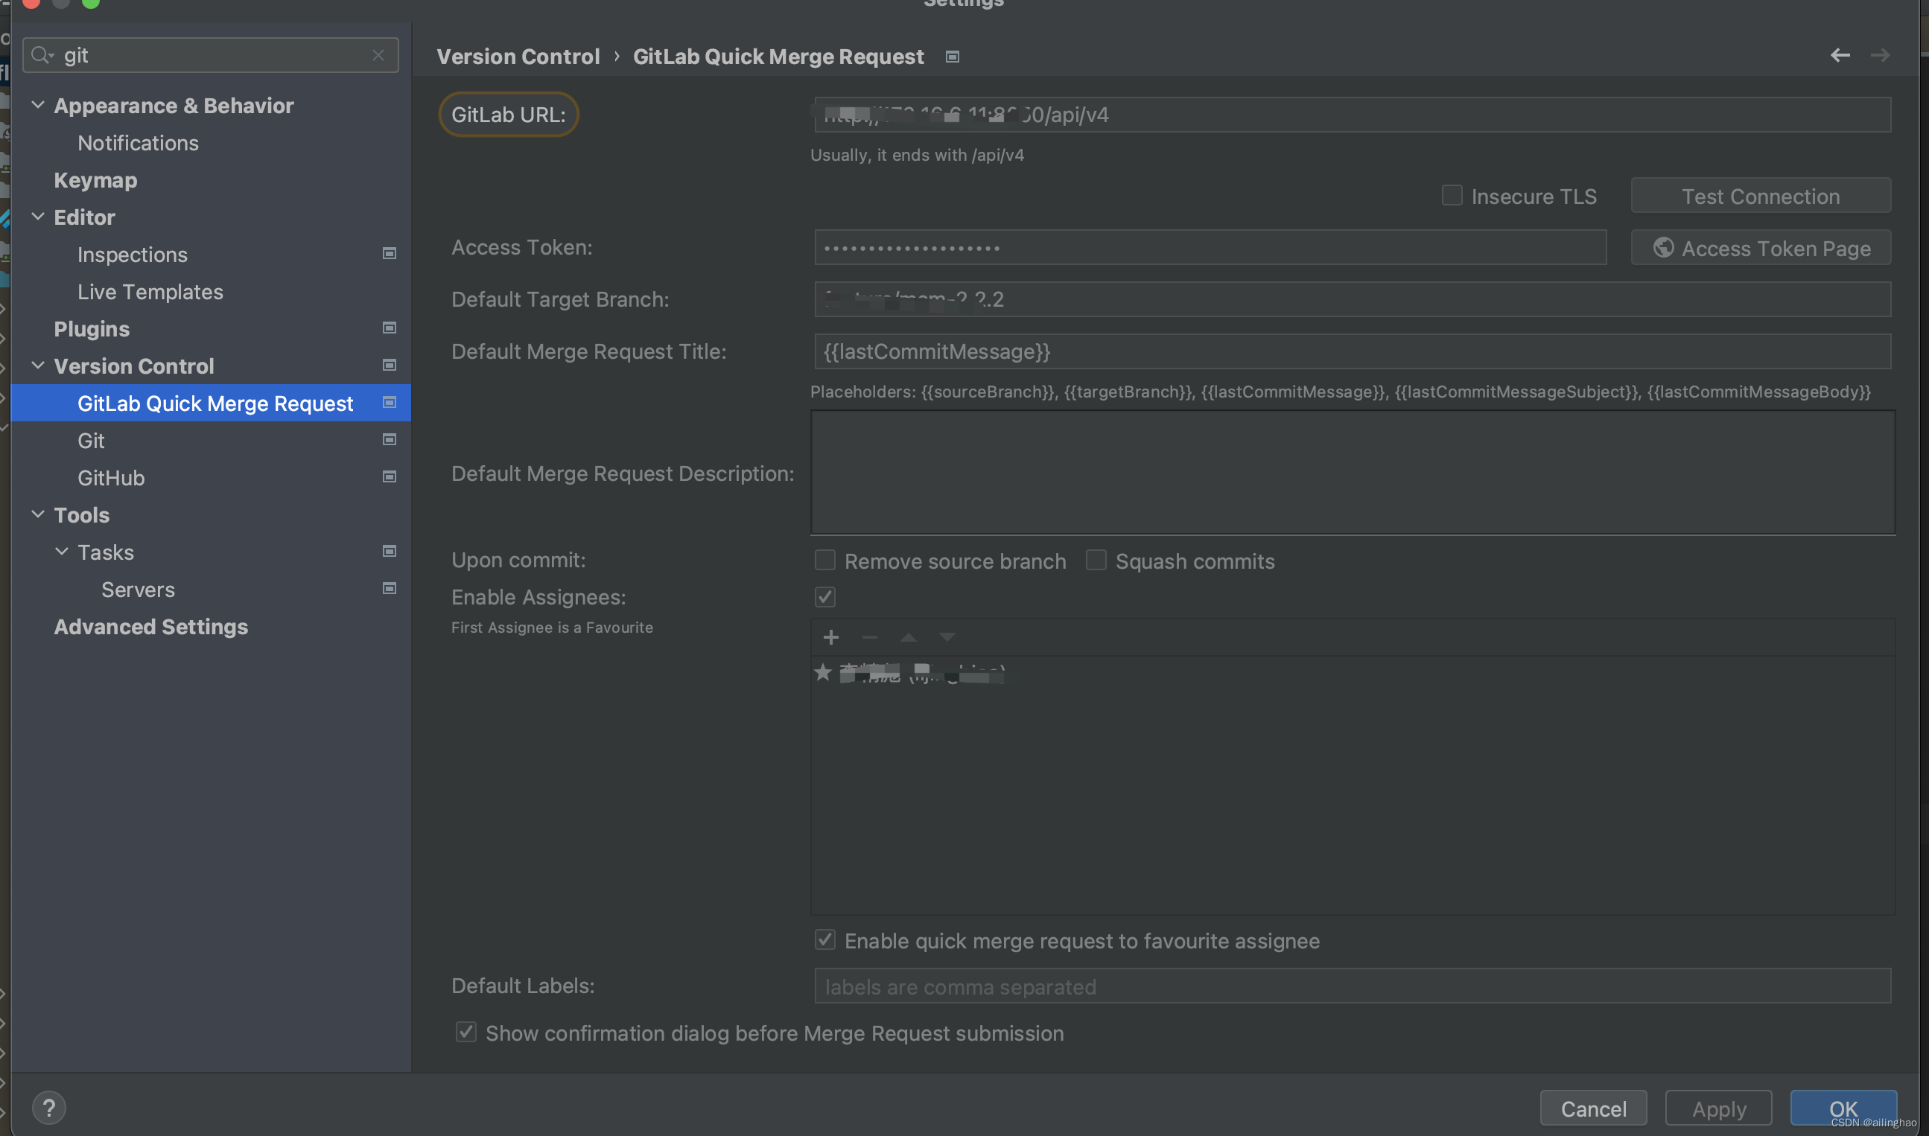1929x1136 pixels.
Task: Cancel the settings dialog
Action: (x=1594, y=1108)
